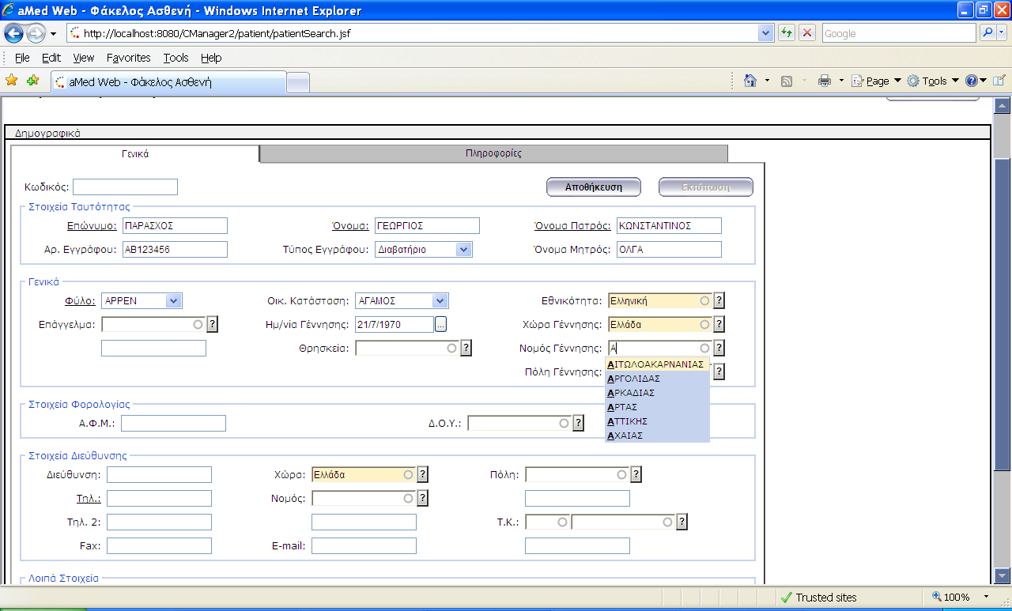Viewport: 1012px width, 611px height.
Task: Click the browser Back arrow button
Action: coord(14,33)
